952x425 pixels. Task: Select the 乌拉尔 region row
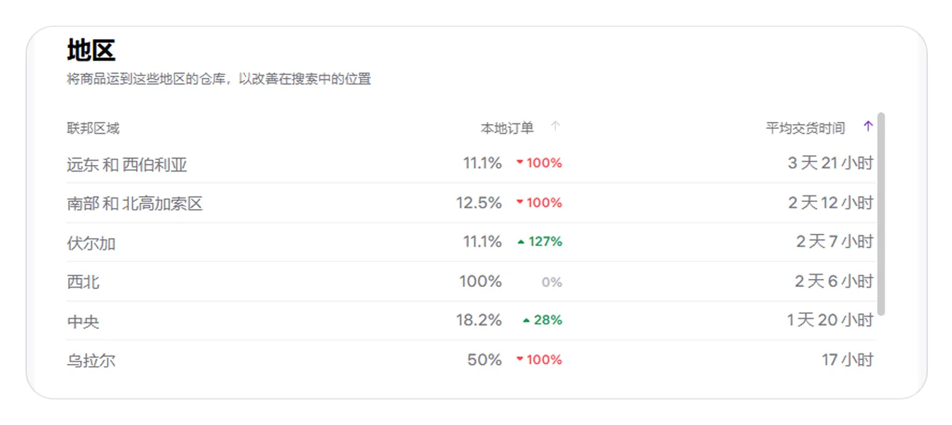pos(470,361)
